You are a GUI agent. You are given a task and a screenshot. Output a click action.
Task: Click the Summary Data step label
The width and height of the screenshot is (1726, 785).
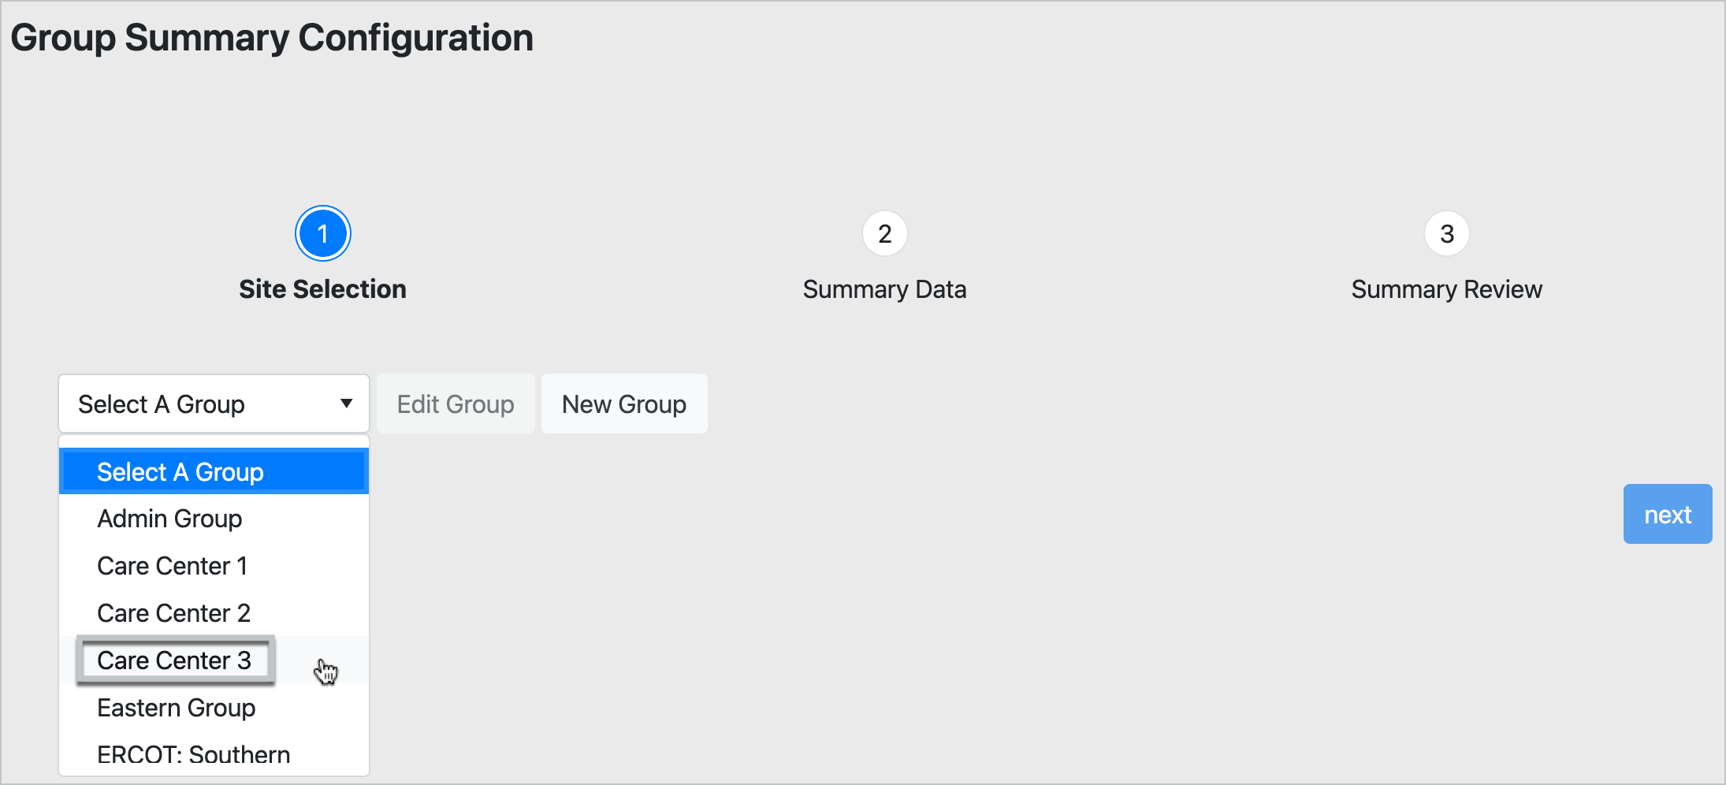884,288
